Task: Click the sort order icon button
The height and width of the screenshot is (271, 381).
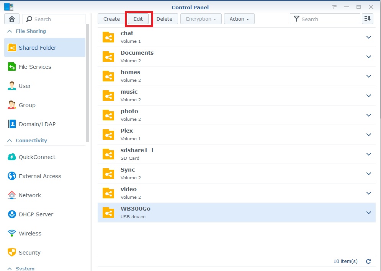Action: pos(367,19)
